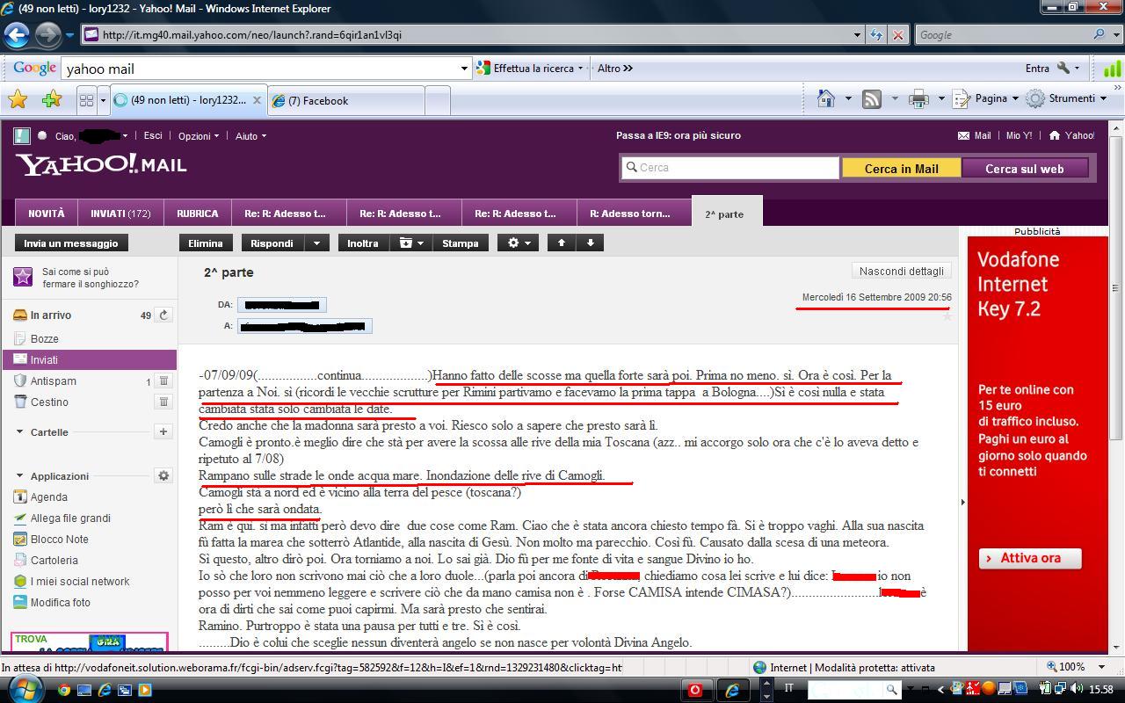Open the INVIATI (172) tab

[120, 214]
